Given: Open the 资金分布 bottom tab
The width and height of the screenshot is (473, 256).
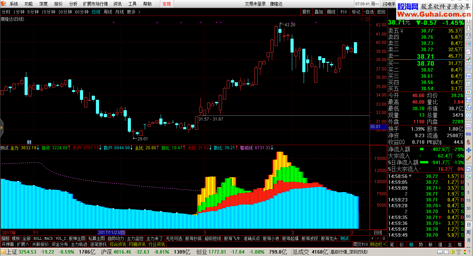Looking at the screenshot, I should coord(60,244).
